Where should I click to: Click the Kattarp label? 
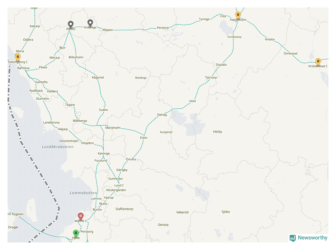35,26
